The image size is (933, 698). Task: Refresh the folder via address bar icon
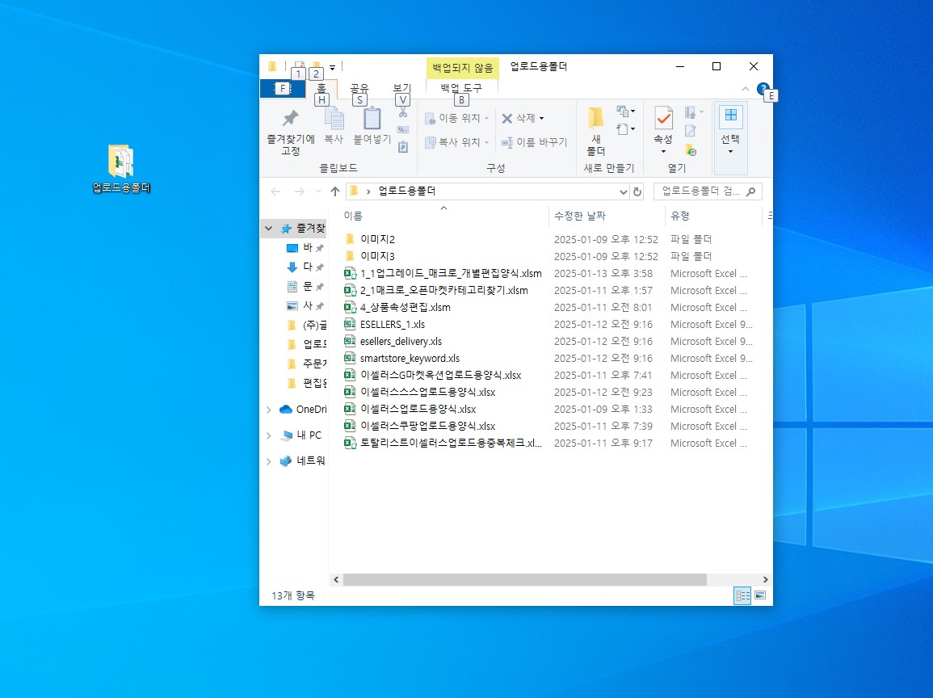tap(637, 191)
